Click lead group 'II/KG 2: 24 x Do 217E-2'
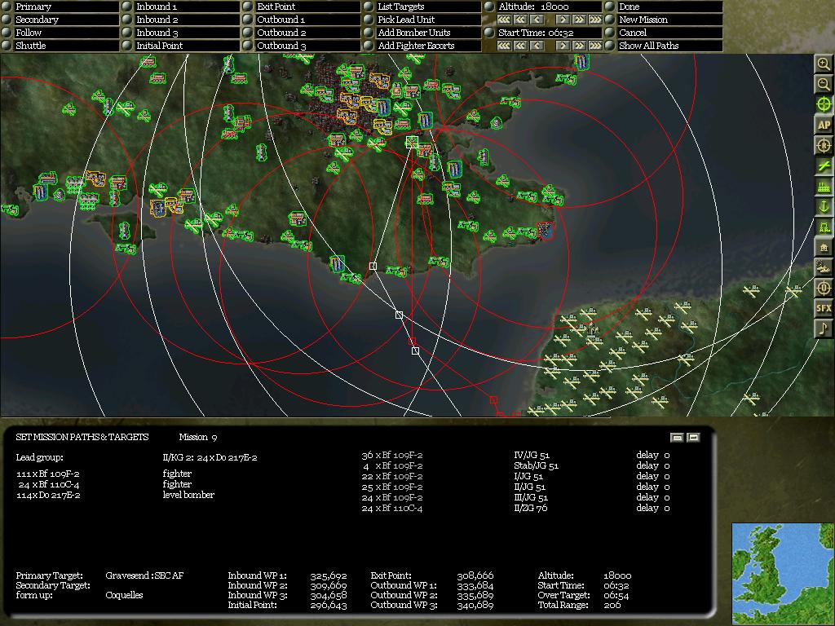This screenshot has height=626, width=835. (x=210, y=457)
